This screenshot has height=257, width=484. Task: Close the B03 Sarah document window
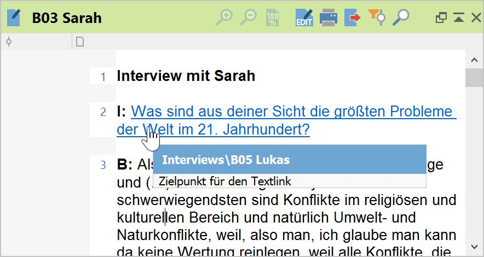[x=476, y=17]
